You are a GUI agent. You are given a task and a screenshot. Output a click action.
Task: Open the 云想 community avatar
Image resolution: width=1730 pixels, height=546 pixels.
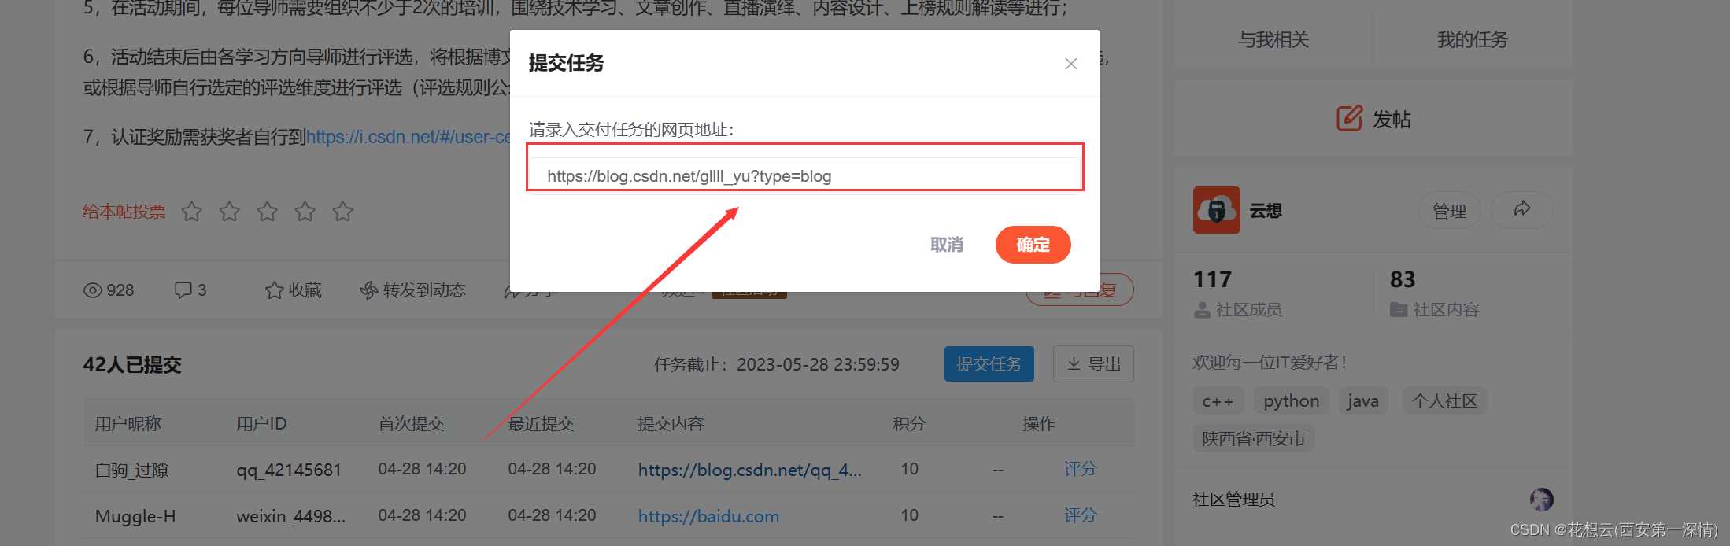pyautogui.click(x=1216, y=210)
